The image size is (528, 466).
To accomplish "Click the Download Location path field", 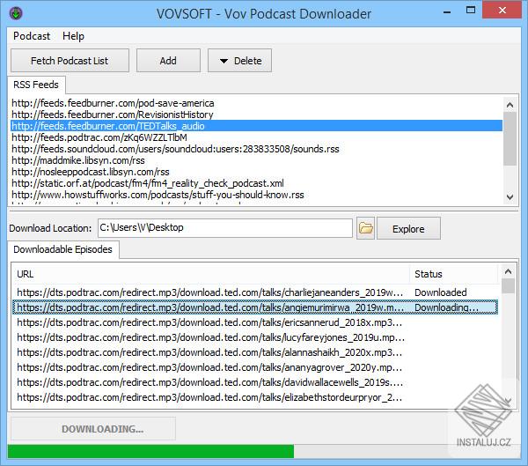I will 225,228.
